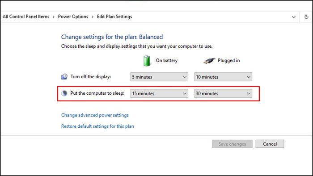Open display-off dropdown for Plugged in

tap(223, 77)
